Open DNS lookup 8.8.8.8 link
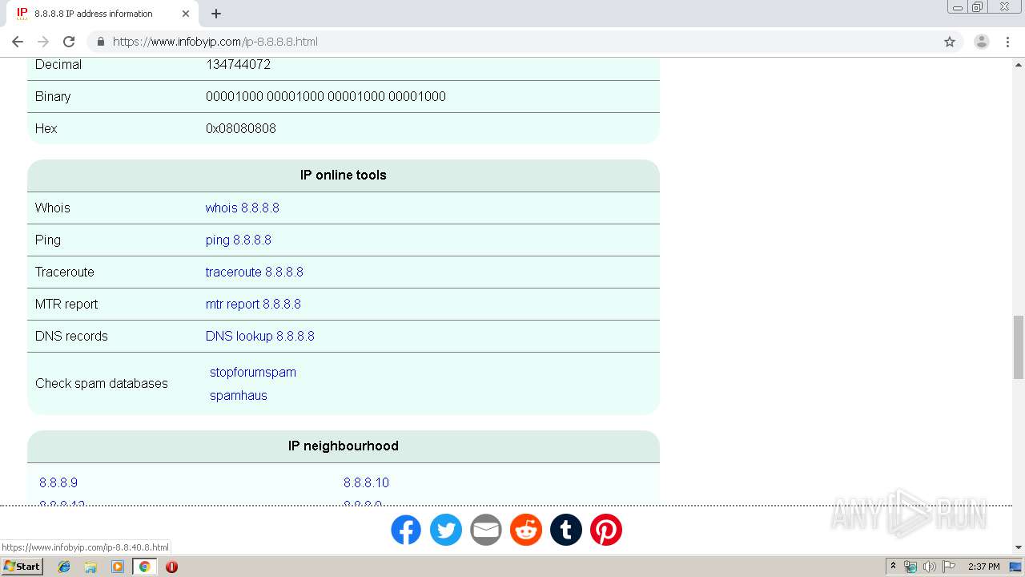 pos(259,336)
